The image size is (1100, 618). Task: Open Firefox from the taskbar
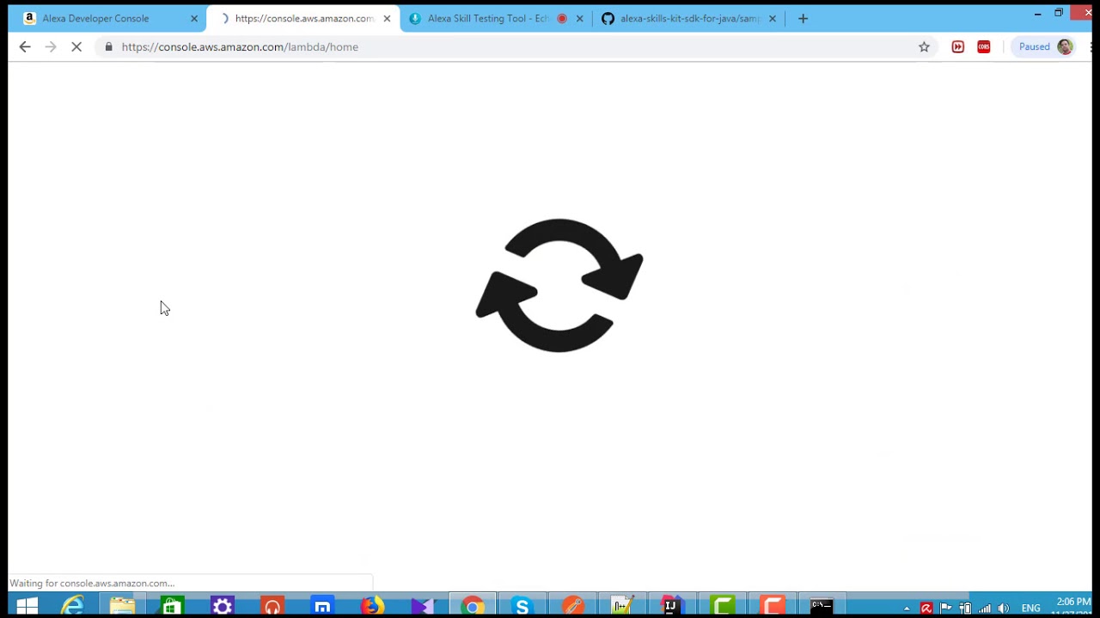click(372, 607)
